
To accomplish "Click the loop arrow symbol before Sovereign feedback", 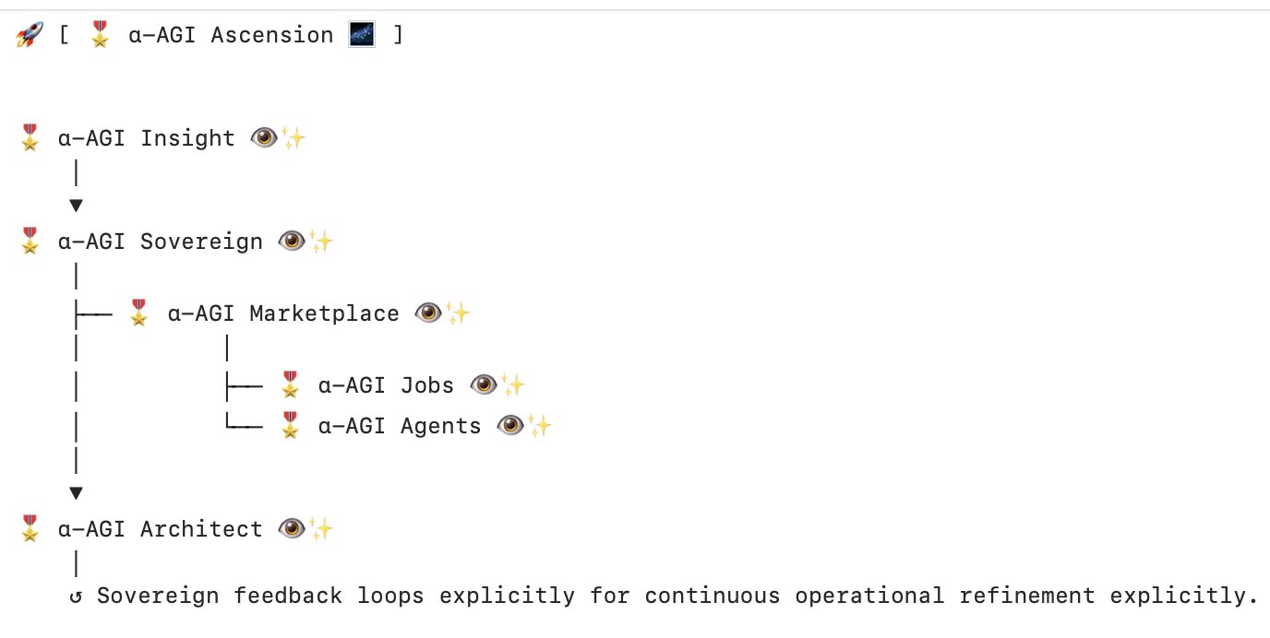I will 78,597.
